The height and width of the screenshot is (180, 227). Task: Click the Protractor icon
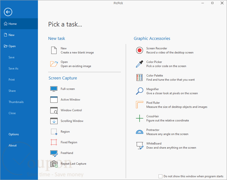(x=139, y=132)
